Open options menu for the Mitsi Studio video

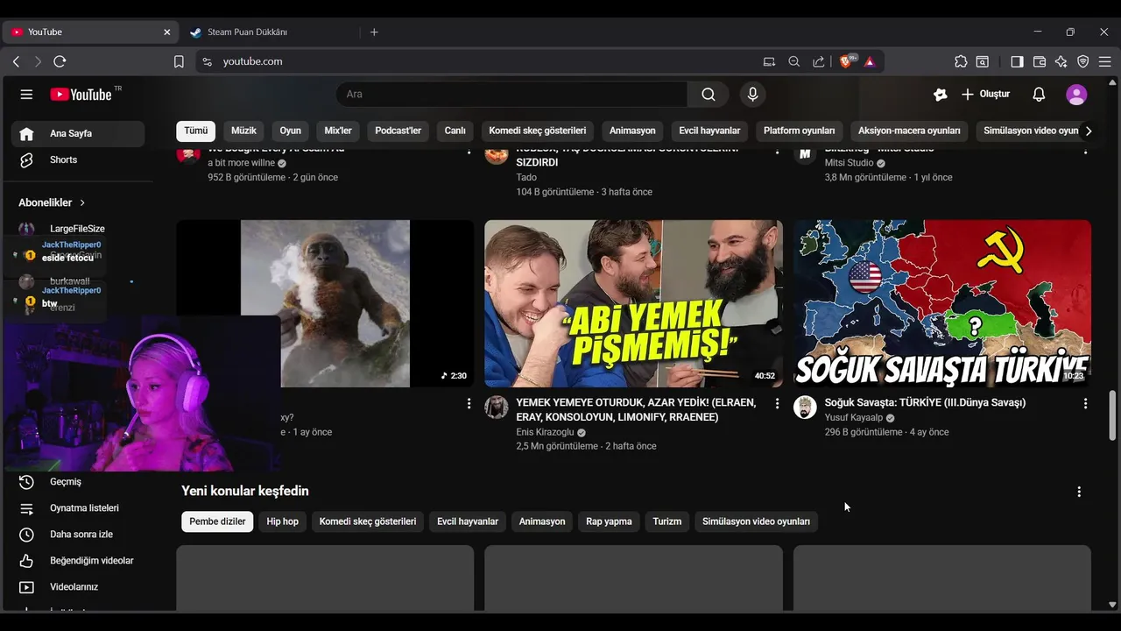coord(1085,151)
